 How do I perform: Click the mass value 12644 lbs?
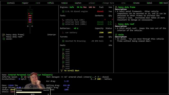[13, 85]
